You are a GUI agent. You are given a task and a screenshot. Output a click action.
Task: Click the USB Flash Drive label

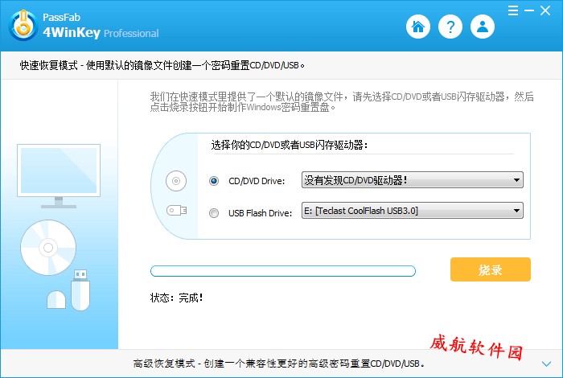point(260,213)
